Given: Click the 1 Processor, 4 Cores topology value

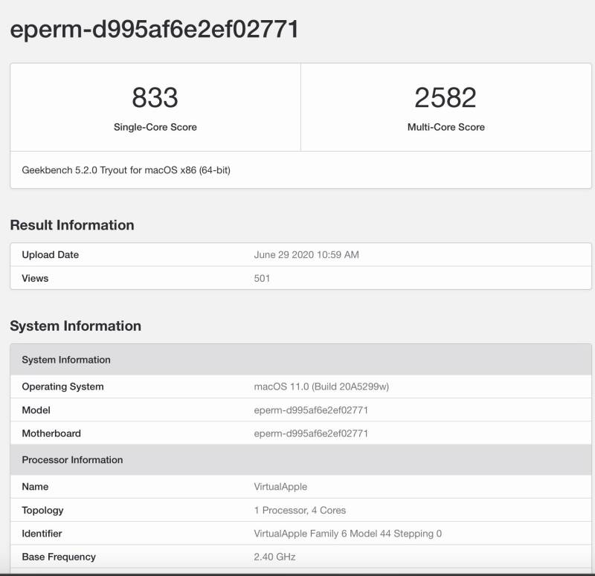Looking at the screenshot, I should pos(300,510).
